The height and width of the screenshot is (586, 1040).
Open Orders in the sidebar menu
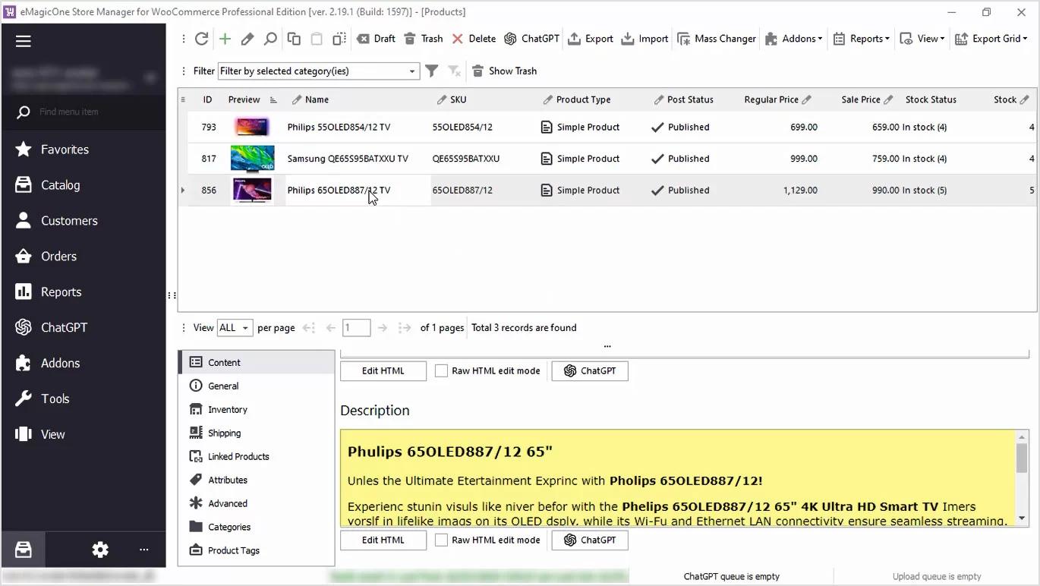coord(58,257)
